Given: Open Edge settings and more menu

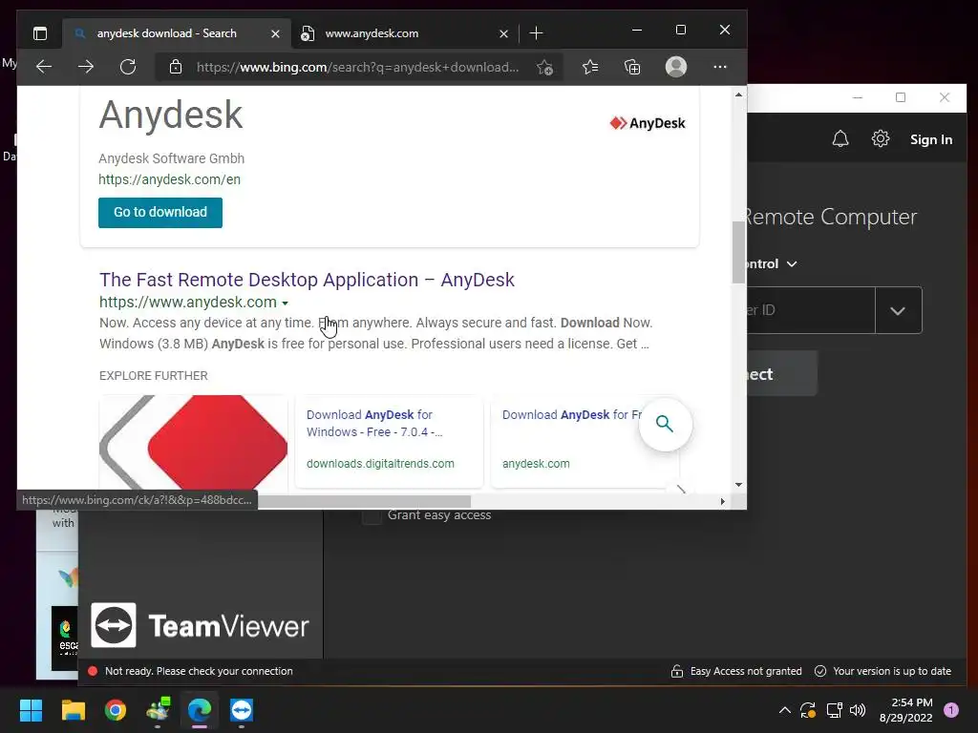Looking at the screenshot, I should [720, 67].
